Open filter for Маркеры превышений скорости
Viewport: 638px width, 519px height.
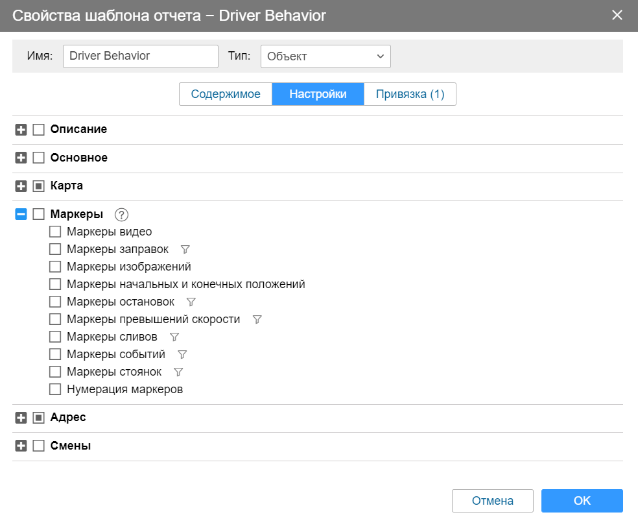coord(257,319)
